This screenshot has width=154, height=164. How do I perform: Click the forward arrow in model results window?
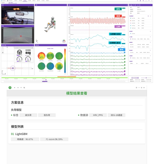coord(18,88)
